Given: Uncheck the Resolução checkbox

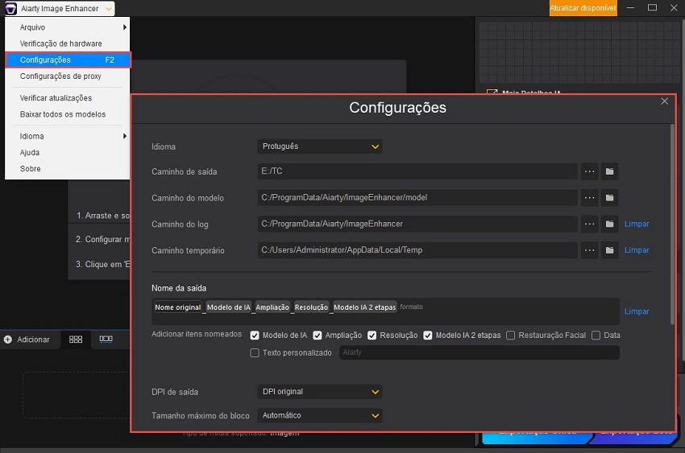Looking at the screenshot, I should click(372, 336).
